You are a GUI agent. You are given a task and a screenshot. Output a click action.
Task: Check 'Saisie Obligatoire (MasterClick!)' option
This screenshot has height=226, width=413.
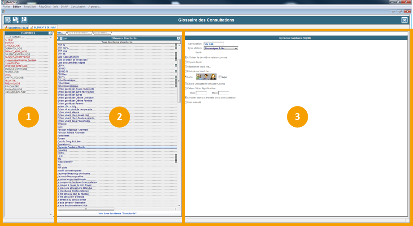click(x=186, y=84)
